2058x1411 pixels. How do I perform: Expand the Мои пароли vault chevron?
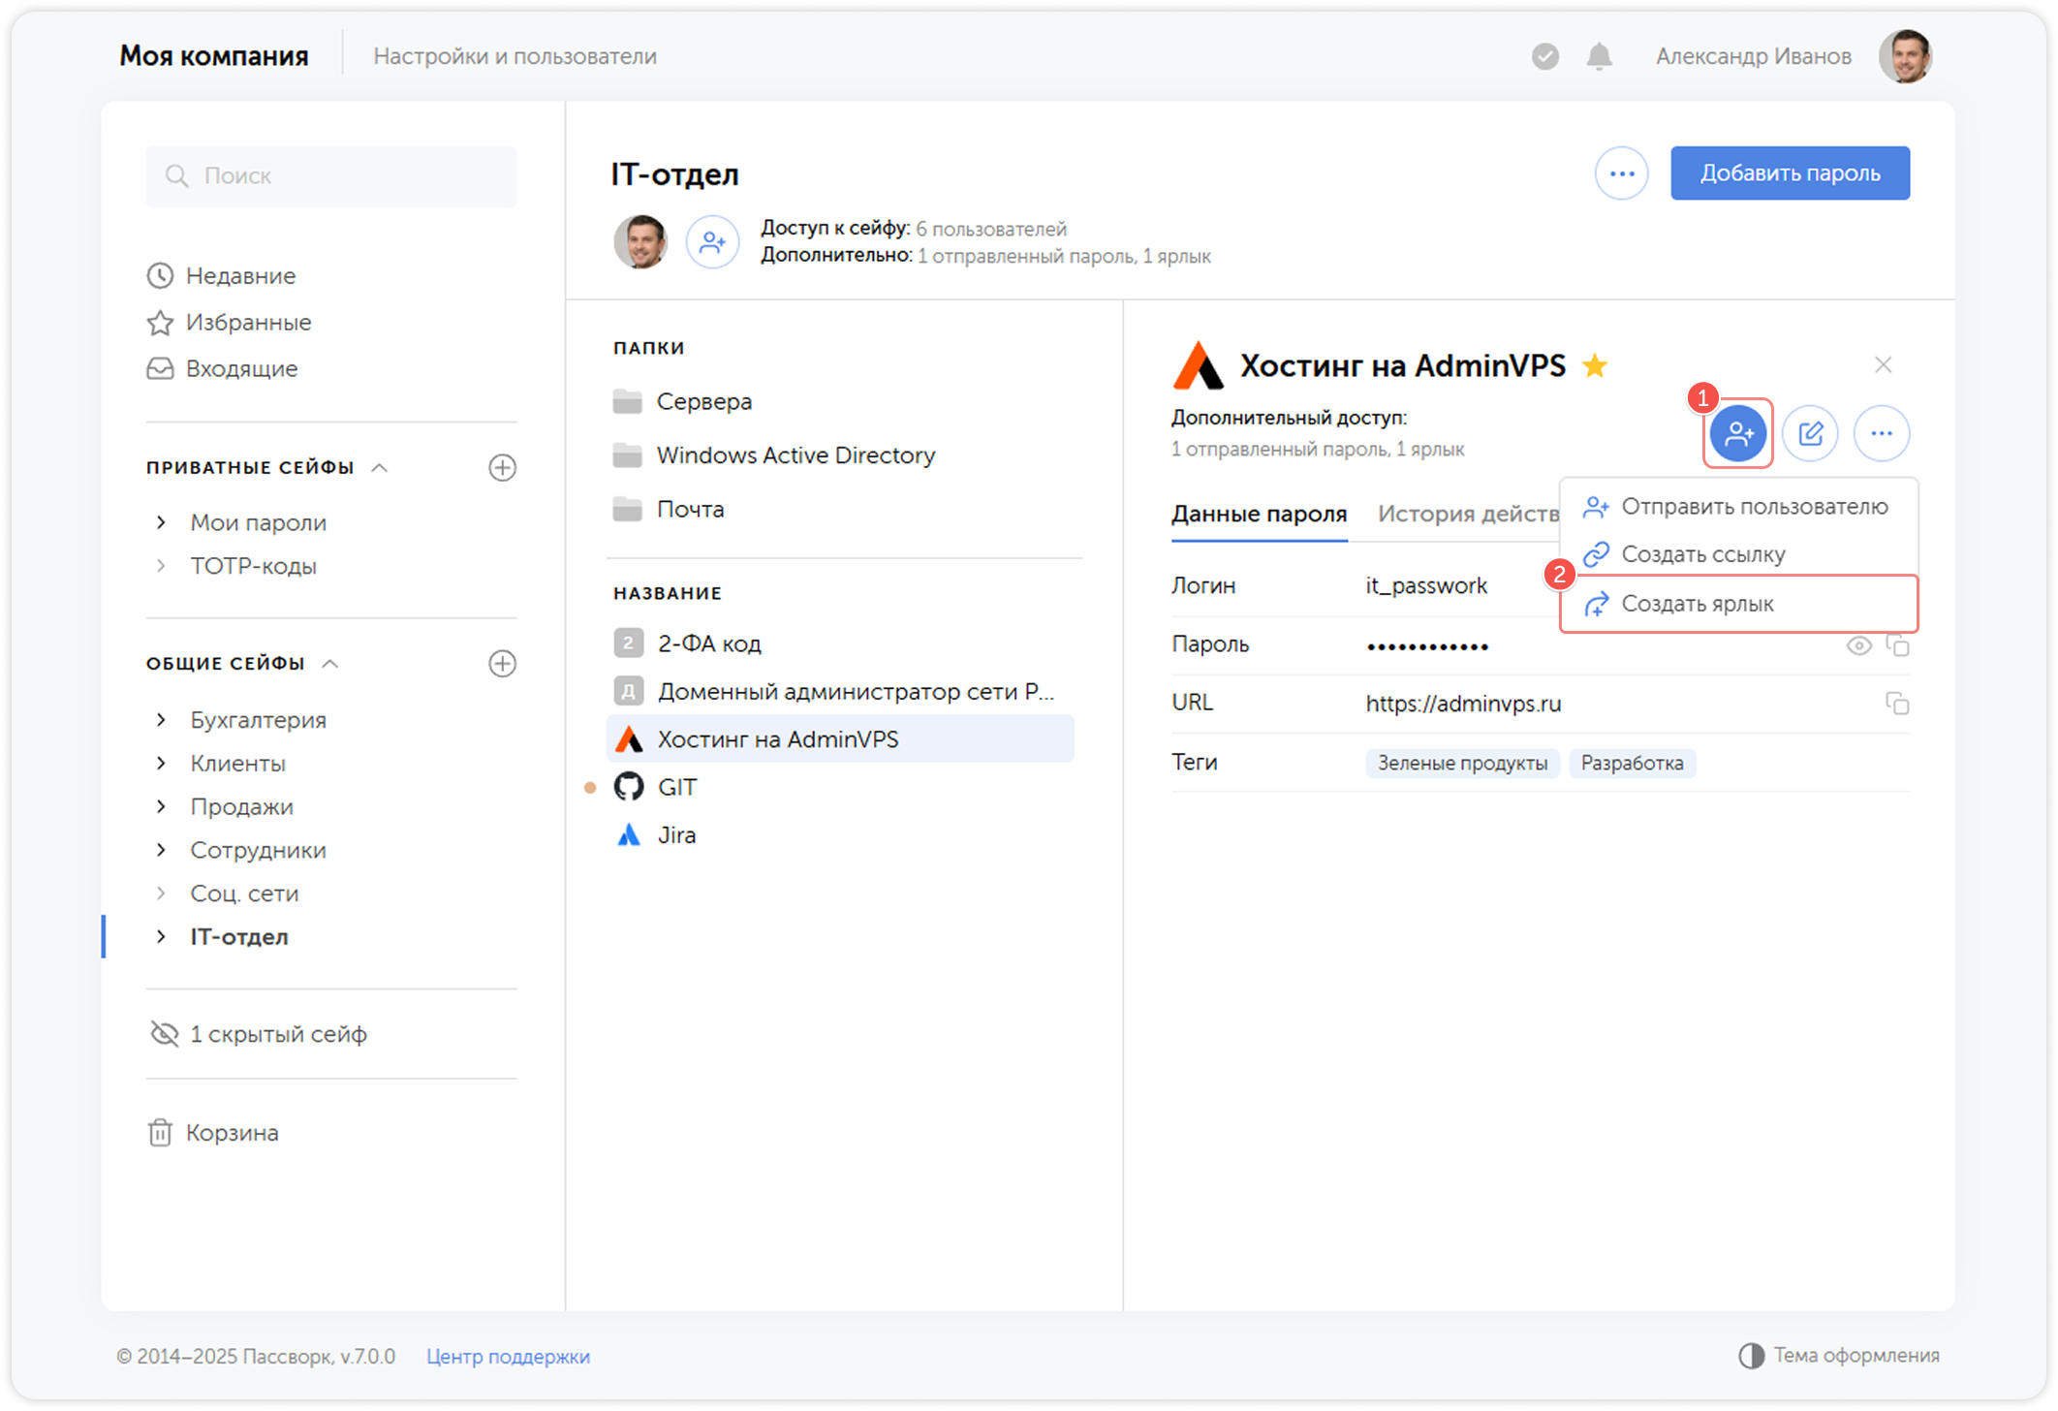point(162,523)
